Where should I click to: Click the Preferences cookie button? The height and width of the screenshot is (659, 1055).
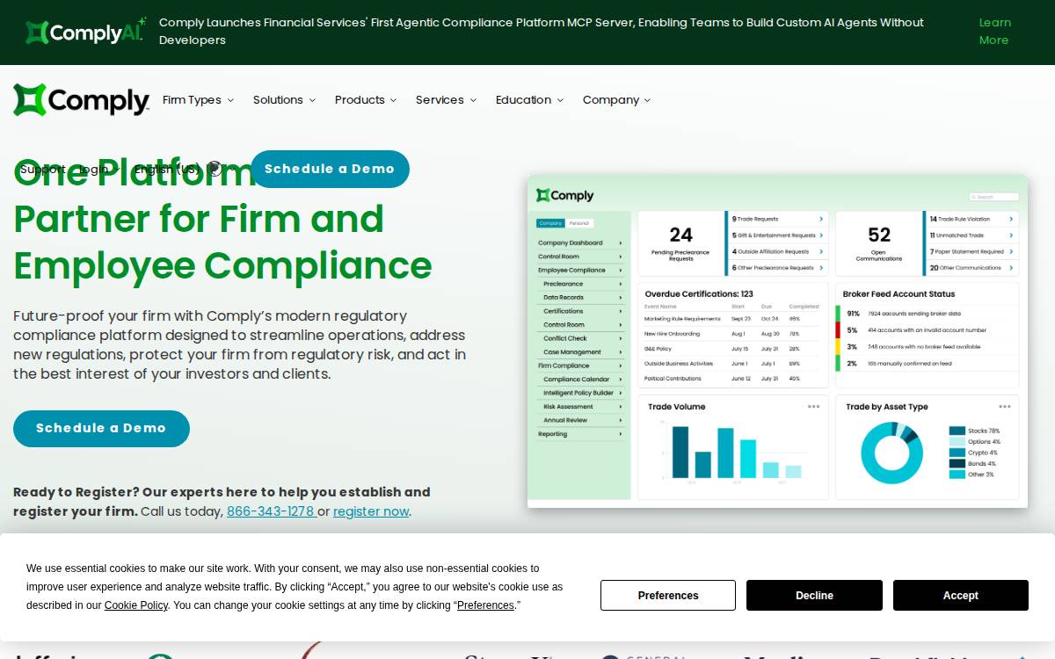(x=668, y=596)
